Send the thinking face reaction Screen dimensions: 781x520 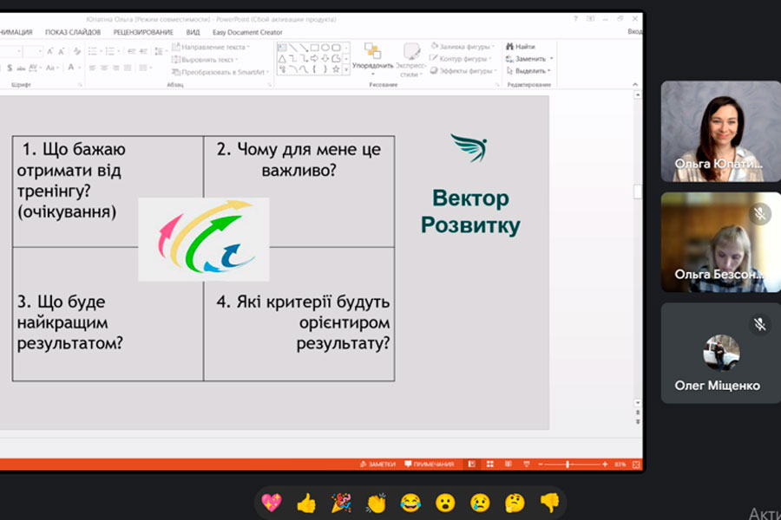tap(515, 503)
